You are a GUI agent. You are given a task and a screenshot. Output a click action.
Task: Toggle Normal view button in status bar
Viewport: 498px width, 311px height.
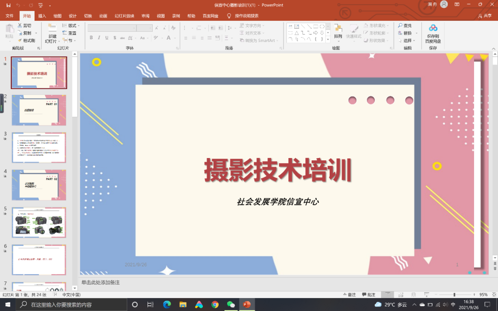[x=387, y=294]
